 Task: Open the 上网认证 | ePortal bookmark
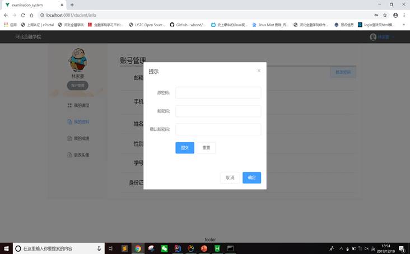[38, 25]
